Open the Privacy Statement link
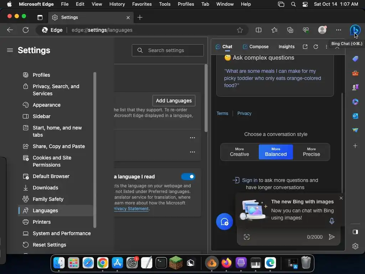The image size is (365, 274). 131,209
